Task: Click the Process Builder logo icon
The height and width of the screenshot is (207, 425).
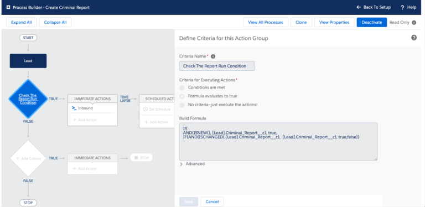Action: [8, 7]
